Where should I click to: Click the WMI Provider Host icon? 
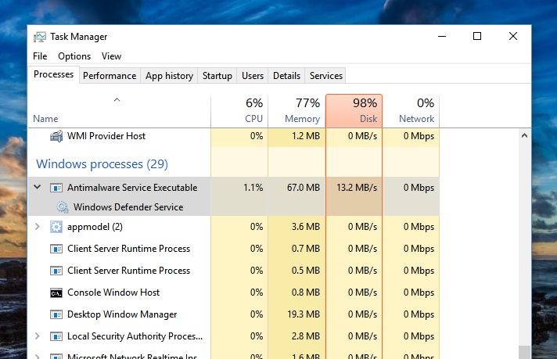click(56, 136)
